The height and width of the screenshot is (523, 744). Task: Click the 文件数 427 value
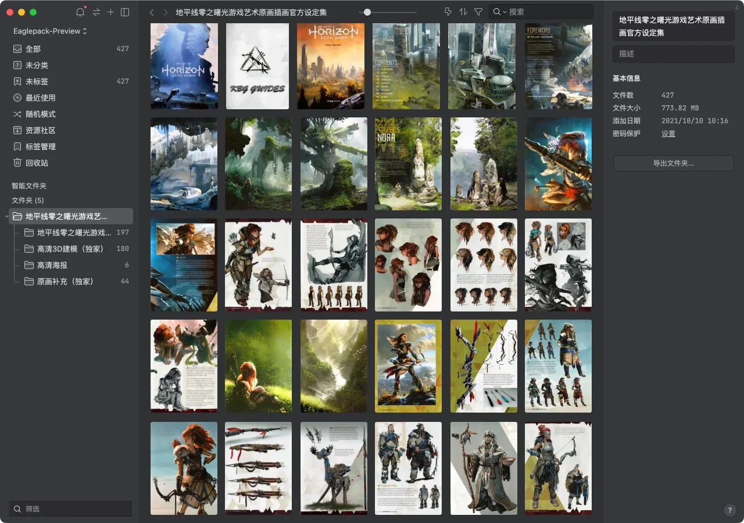[668, 95]
